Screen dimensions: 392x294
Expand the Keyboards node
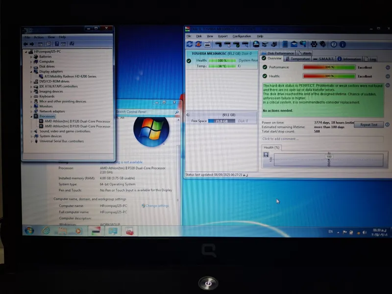[31, 97]
